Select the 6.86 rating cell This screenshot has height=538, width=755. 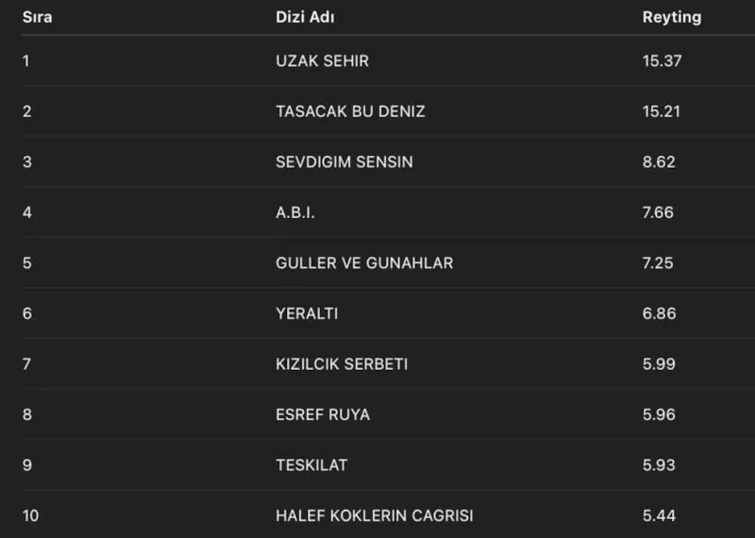(x=659, y=313)
